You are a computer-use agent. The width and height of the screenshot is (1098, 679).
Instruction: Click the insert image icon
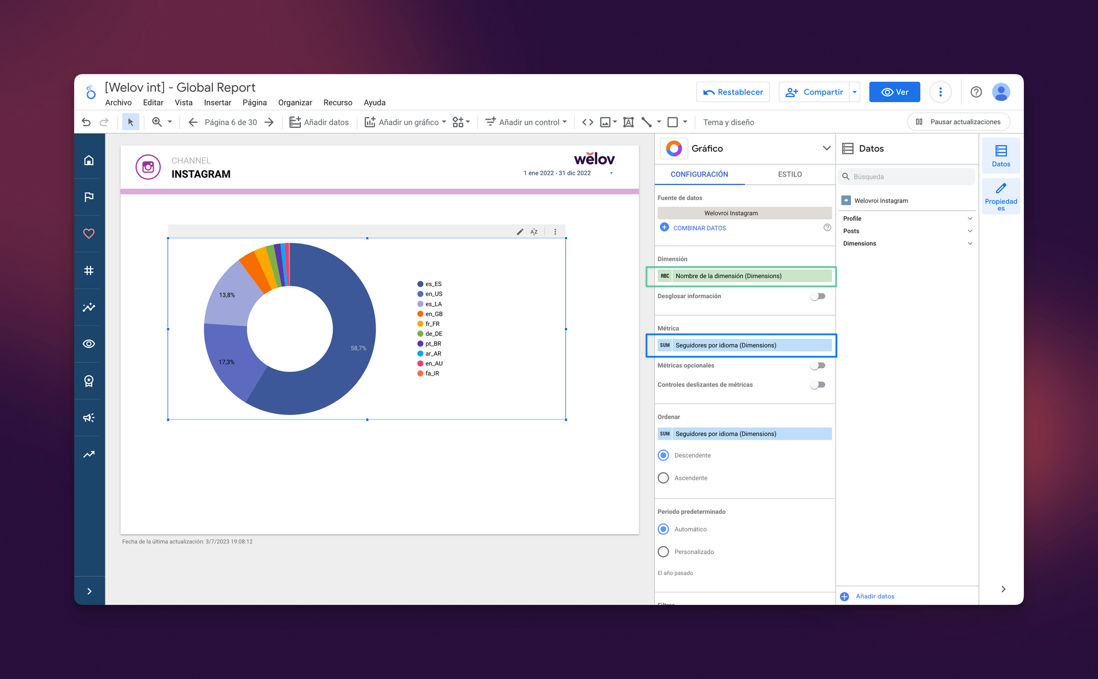(605, 122)
